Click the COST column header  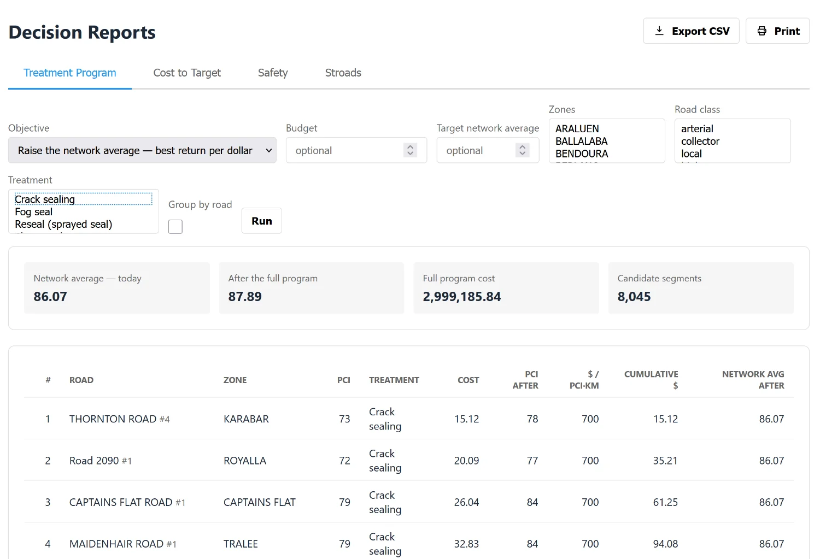468,380
